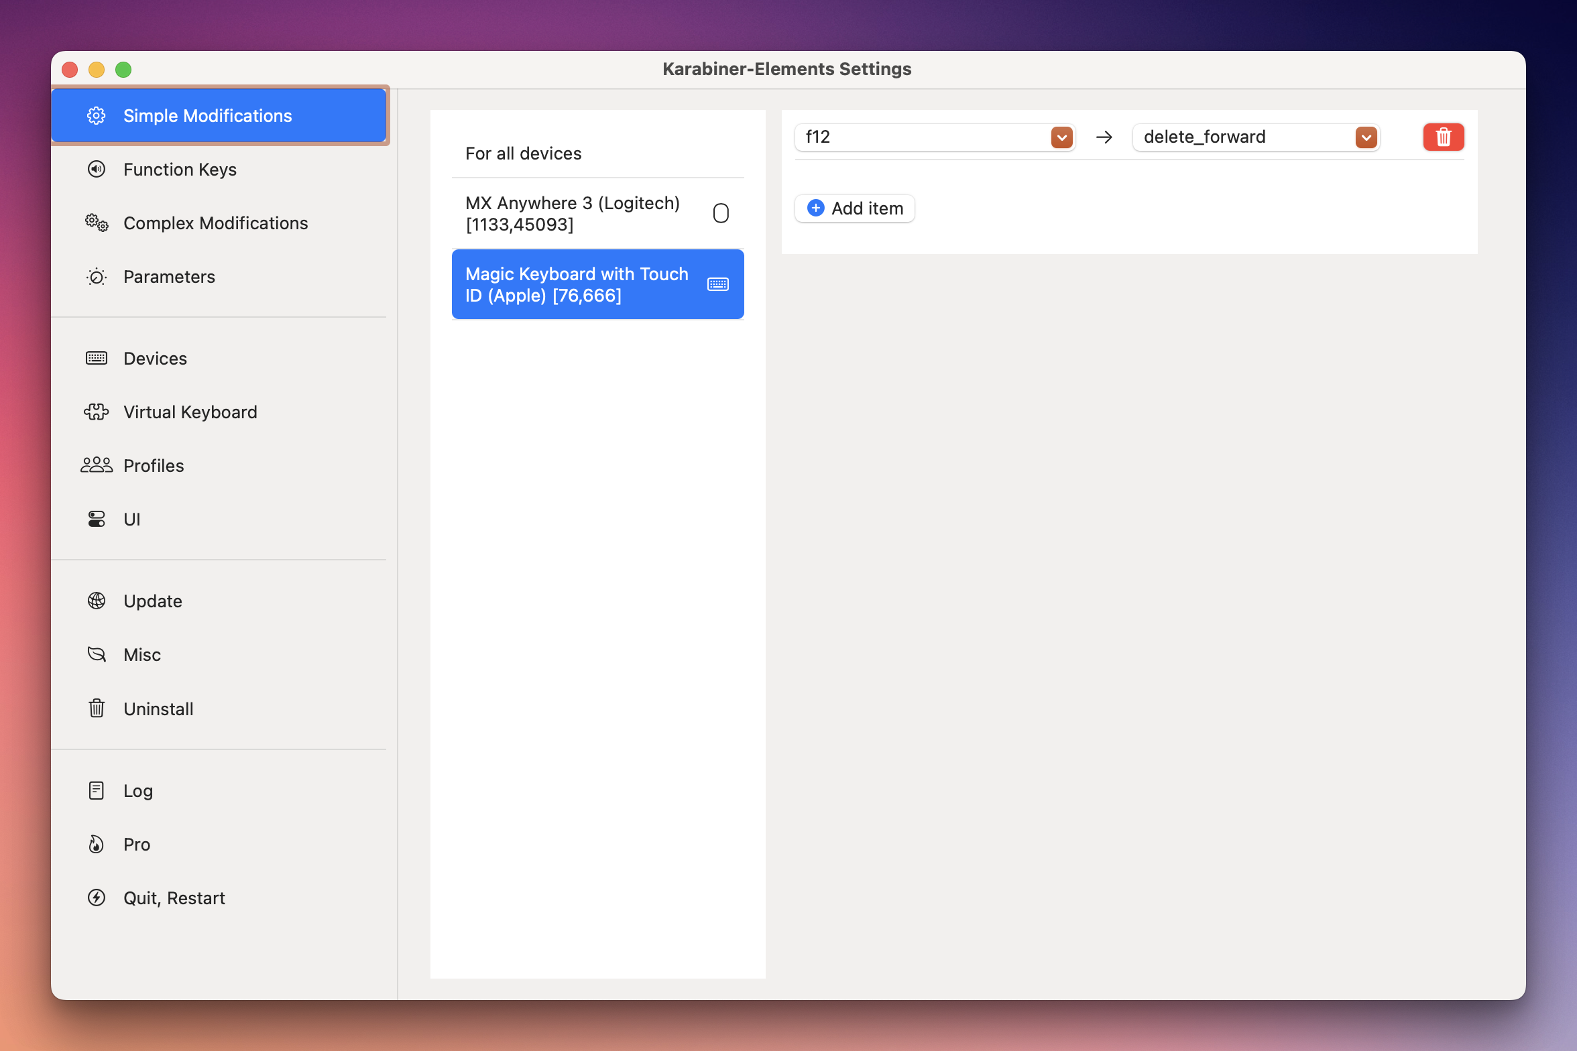The width and height of the screenshot is (1577, 1051).
Task: Click the Complex Modifications gears icon
Action: 97,223
